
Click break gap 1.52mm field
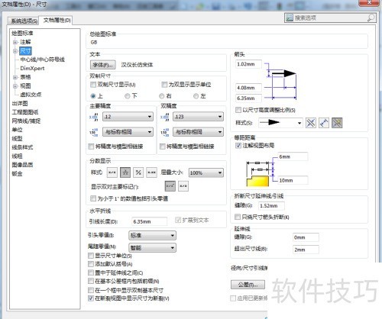[271, 205]
